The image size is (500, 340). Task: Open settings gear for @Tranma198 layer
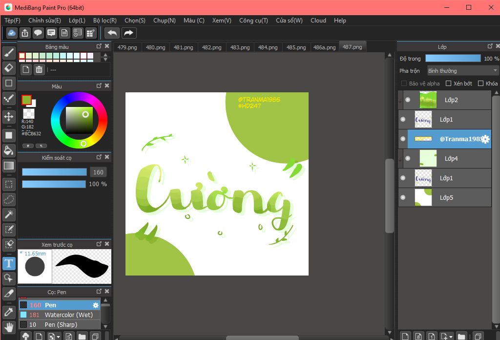tap(485, 139)
